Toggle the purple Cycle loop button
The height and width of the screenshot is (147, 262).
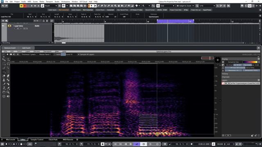pyautogui.click(x=137, y=144)
